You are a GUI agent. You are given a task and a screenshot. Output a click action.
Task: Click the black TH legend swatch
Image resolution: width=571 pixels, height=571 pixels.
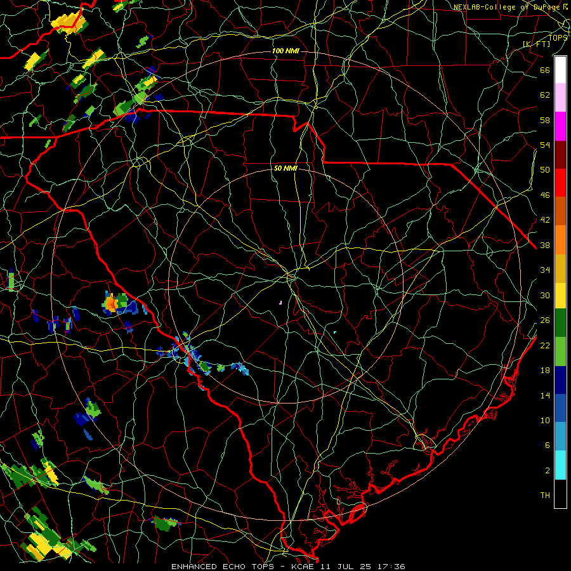(560, 494)
